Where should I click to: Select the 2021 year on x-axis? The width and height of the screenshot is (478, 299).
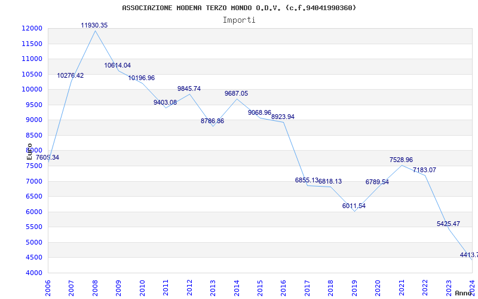coord(402,288)
